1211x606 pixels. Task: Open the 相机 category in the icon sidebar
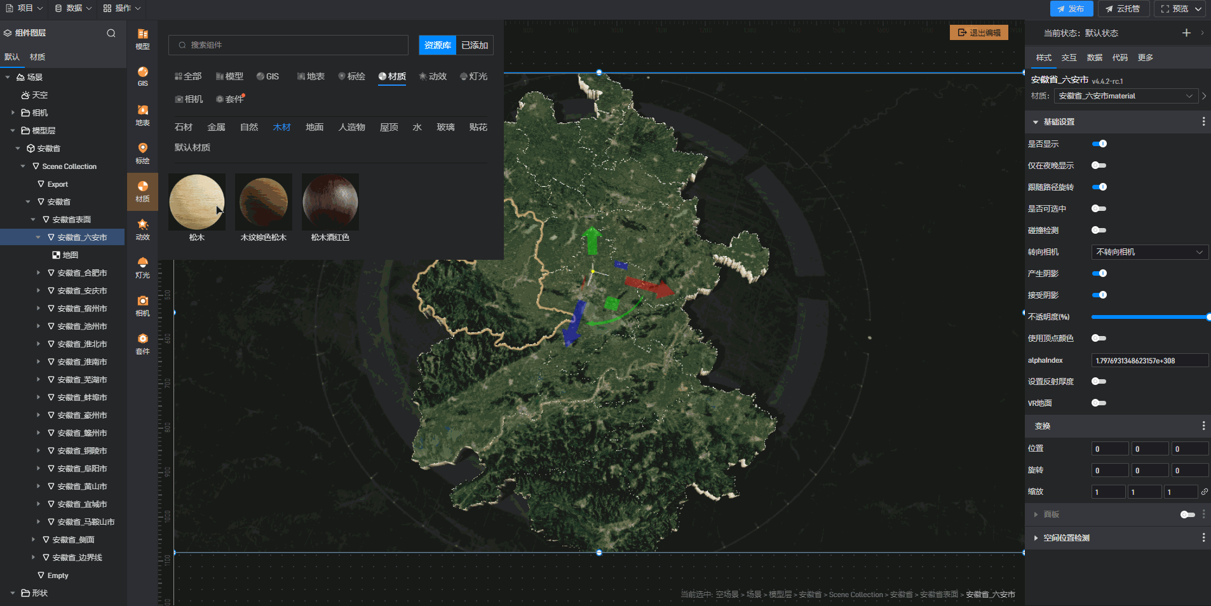142,306
